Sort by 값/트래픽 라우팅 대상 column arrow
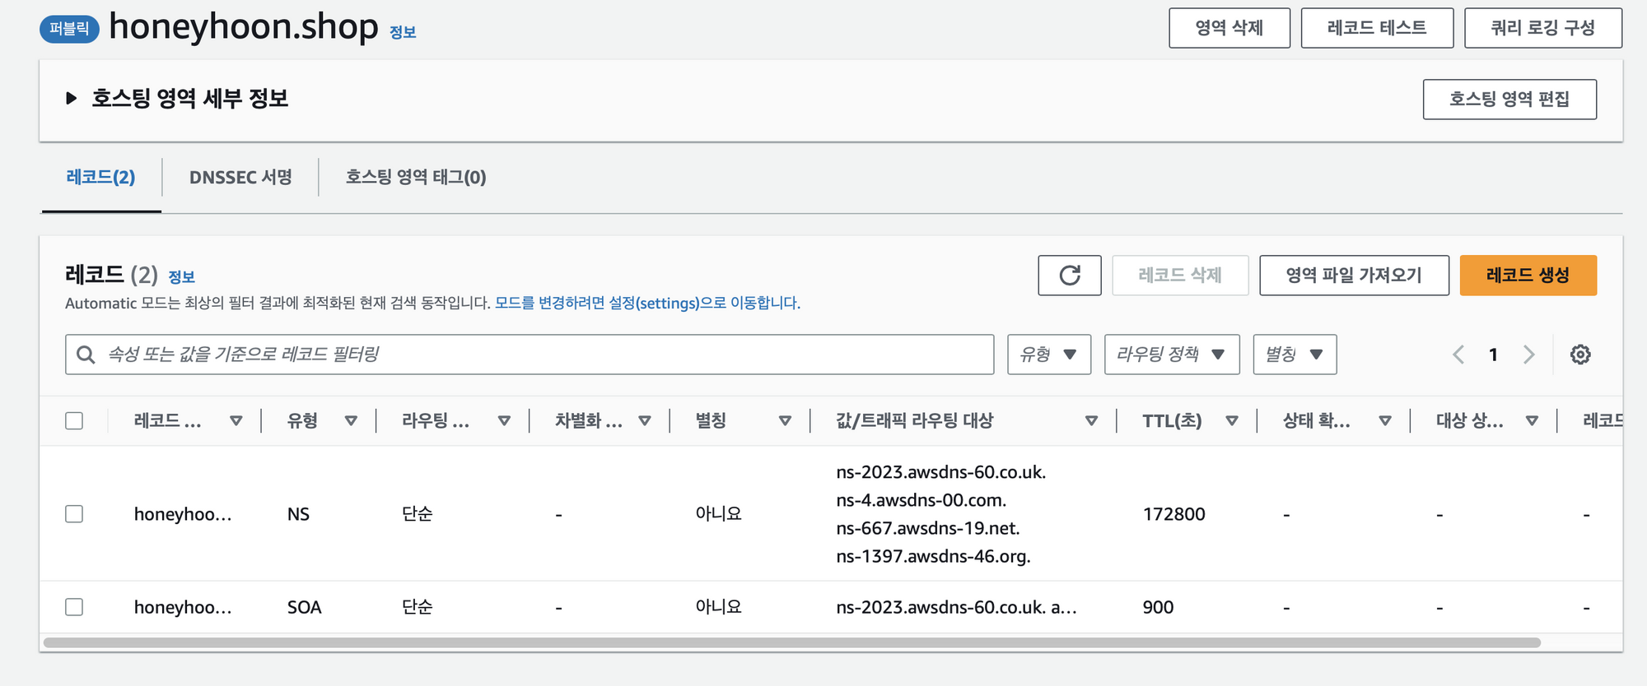Screen dimensions: 1647x686 tap(1091, 421)
